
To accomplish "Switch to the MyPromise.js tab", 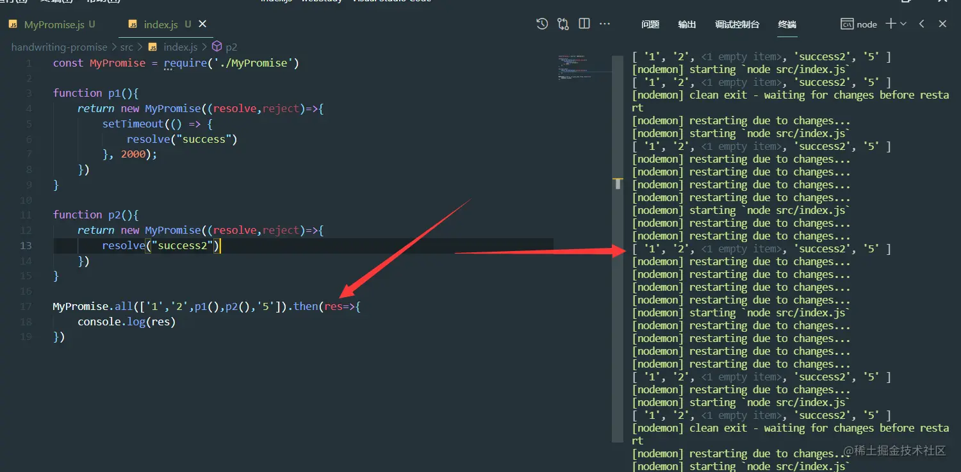I will point(53,24).
